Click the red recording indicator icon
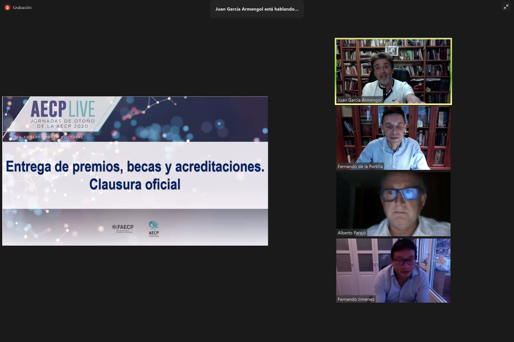The image size is (514, 342). (7, 7)
